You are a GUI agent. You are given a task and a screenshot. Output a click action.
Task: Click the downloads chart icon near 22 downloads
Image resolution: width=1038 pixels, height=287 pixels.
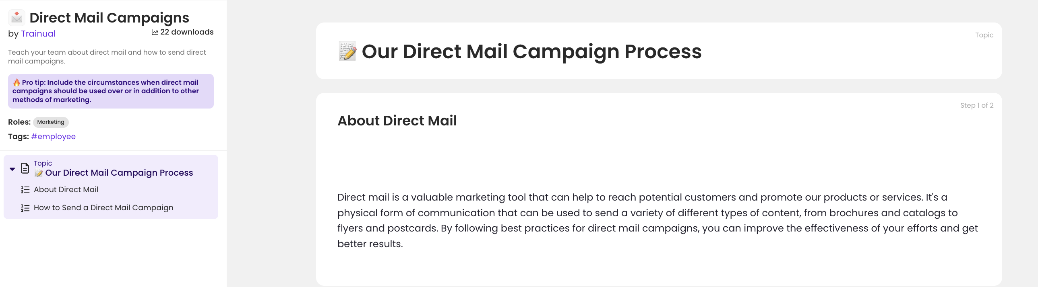(154, 32)
